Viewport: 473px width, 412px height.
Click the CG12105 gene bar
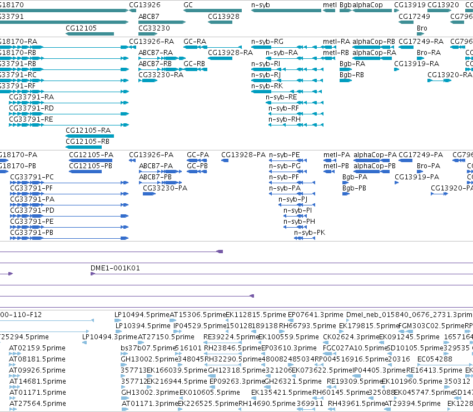coord(90,34)
